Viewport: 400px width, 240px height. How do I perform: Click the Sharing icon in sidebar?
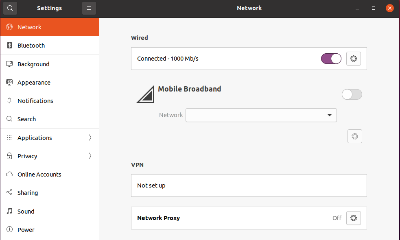pos(9,192)
